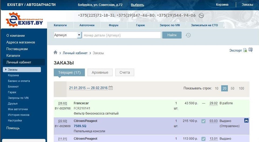Open Баланс и оплата in the sidebar
The height and width of the screenshot is (142, 259).
point(19,81)
